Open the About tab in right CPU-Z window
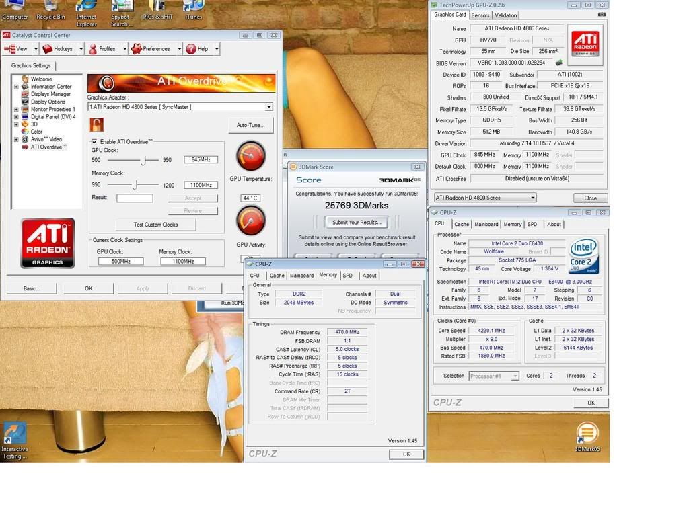The height and width of the screenshot is (517, 689). coord(554,225)
